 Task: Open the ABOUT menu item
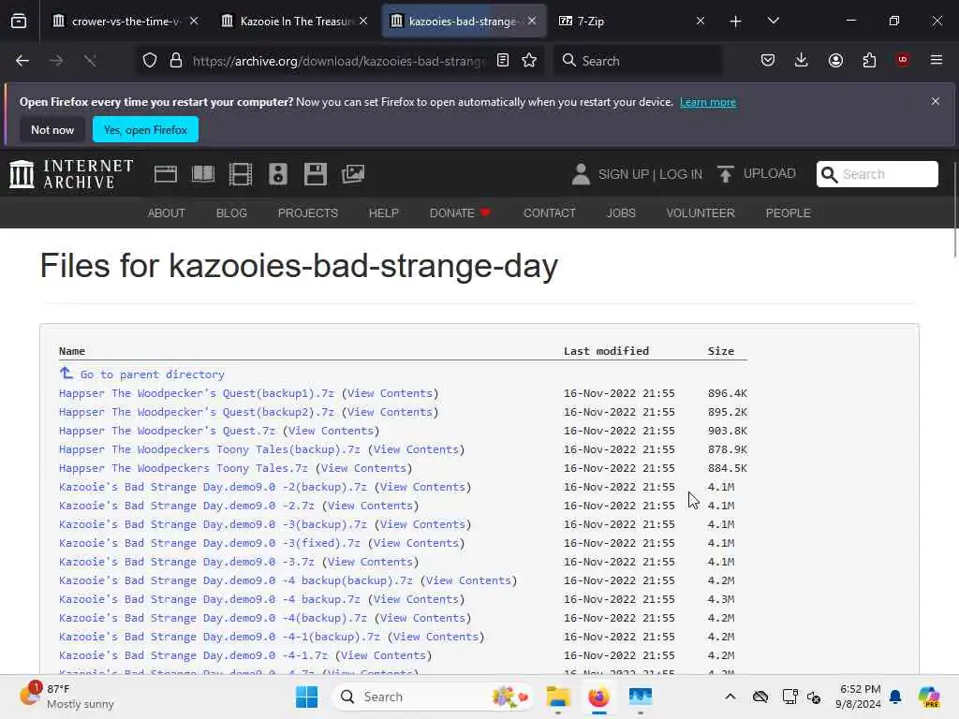click(x=167, y=213)
